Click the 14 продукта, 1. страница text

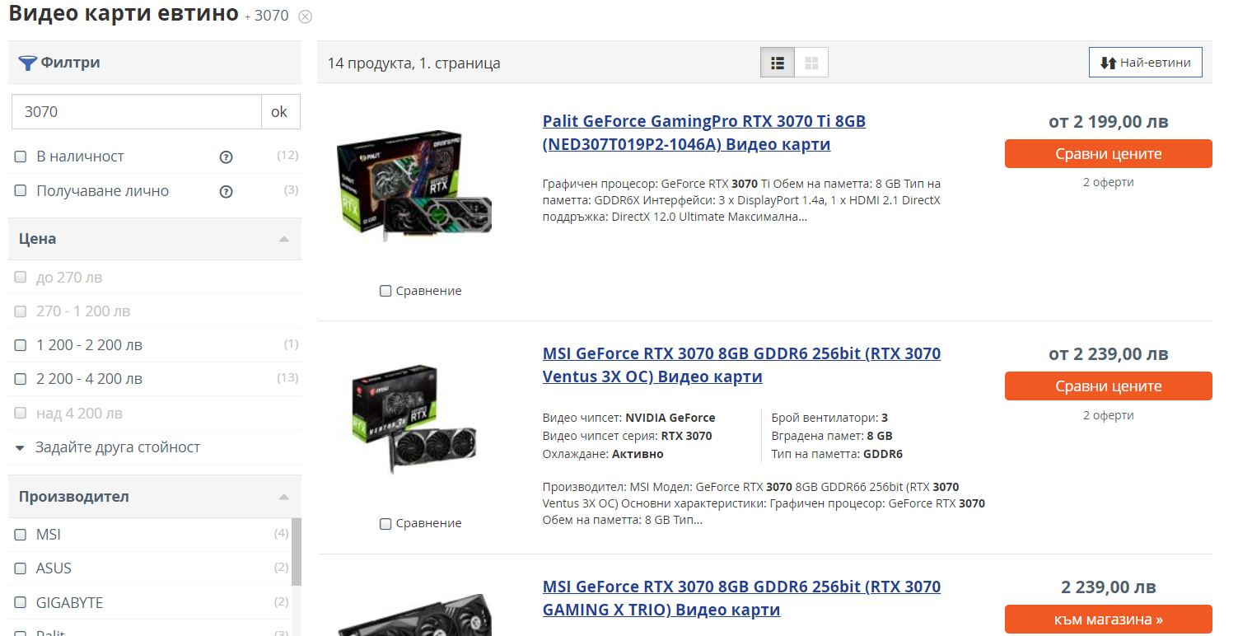point(413,63)
